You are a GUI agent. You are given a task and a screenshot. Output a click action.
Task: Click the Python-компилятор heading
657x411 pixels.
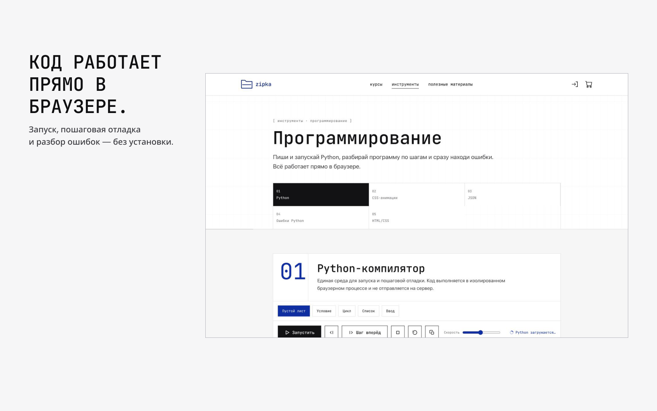[371, 269]
